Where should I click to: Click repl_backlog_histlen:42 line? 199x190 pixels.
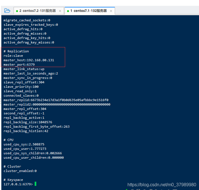pos(26,131)
